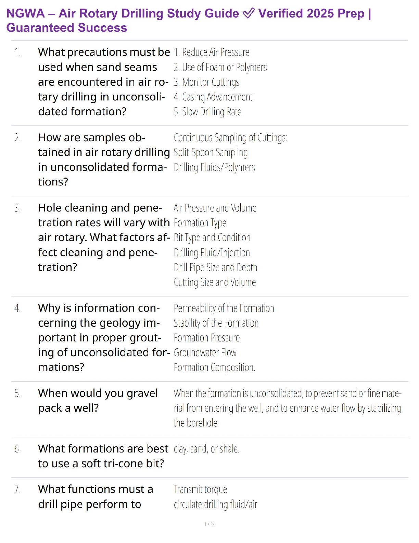Click the 'Drill Pipe Size and Depth' answer

coord(215,267)
